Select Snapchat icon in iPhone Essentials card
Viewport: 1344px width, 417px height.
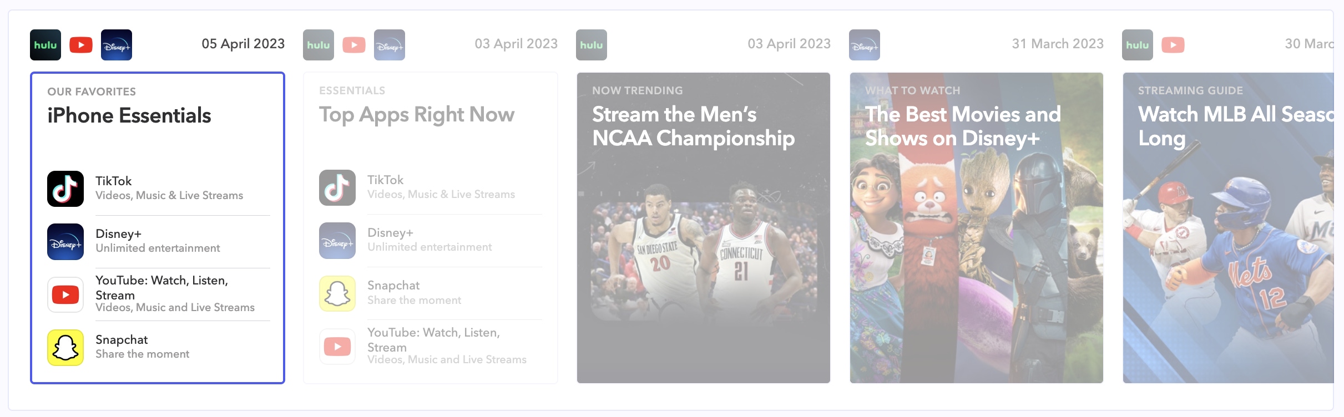click(65, 348)
